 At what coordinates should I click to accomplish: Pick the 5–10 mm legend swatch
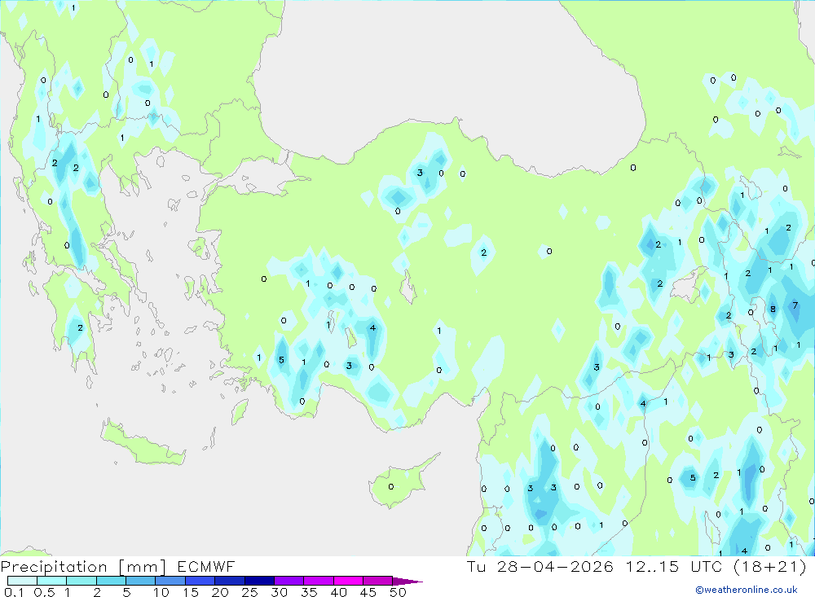point(140,581)
